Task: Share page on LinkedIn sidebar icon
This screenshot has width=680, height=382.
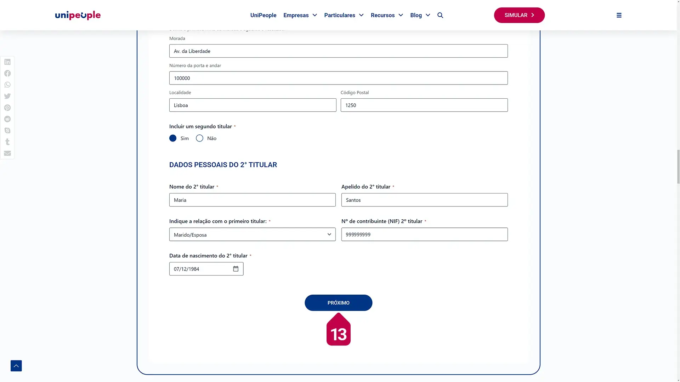Action: click(7, 62)
